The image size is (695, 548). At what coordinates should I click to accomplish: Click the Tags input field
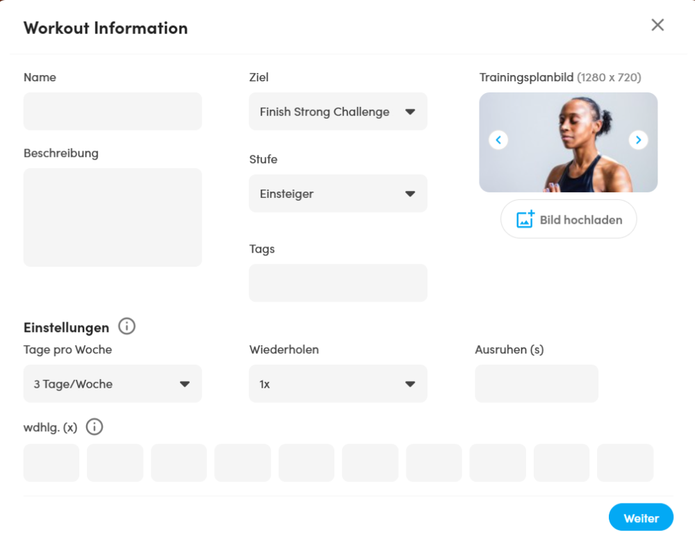tap(338, 283)
